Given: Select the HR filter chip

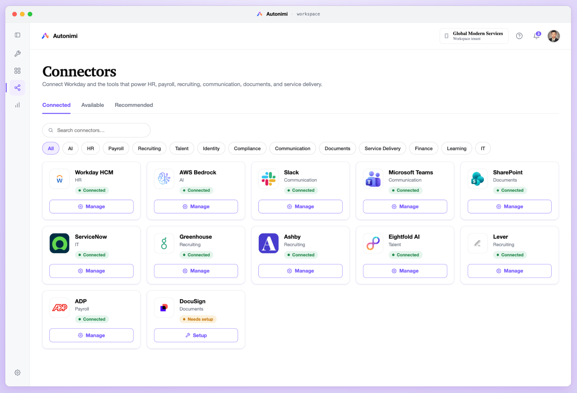Looking at the screenshot, I should [90, 148].
